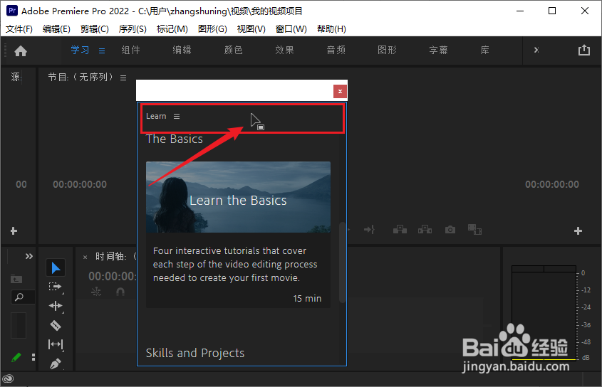Click the Premiere Pro app icon in title bar

click(x=12, y=11)
